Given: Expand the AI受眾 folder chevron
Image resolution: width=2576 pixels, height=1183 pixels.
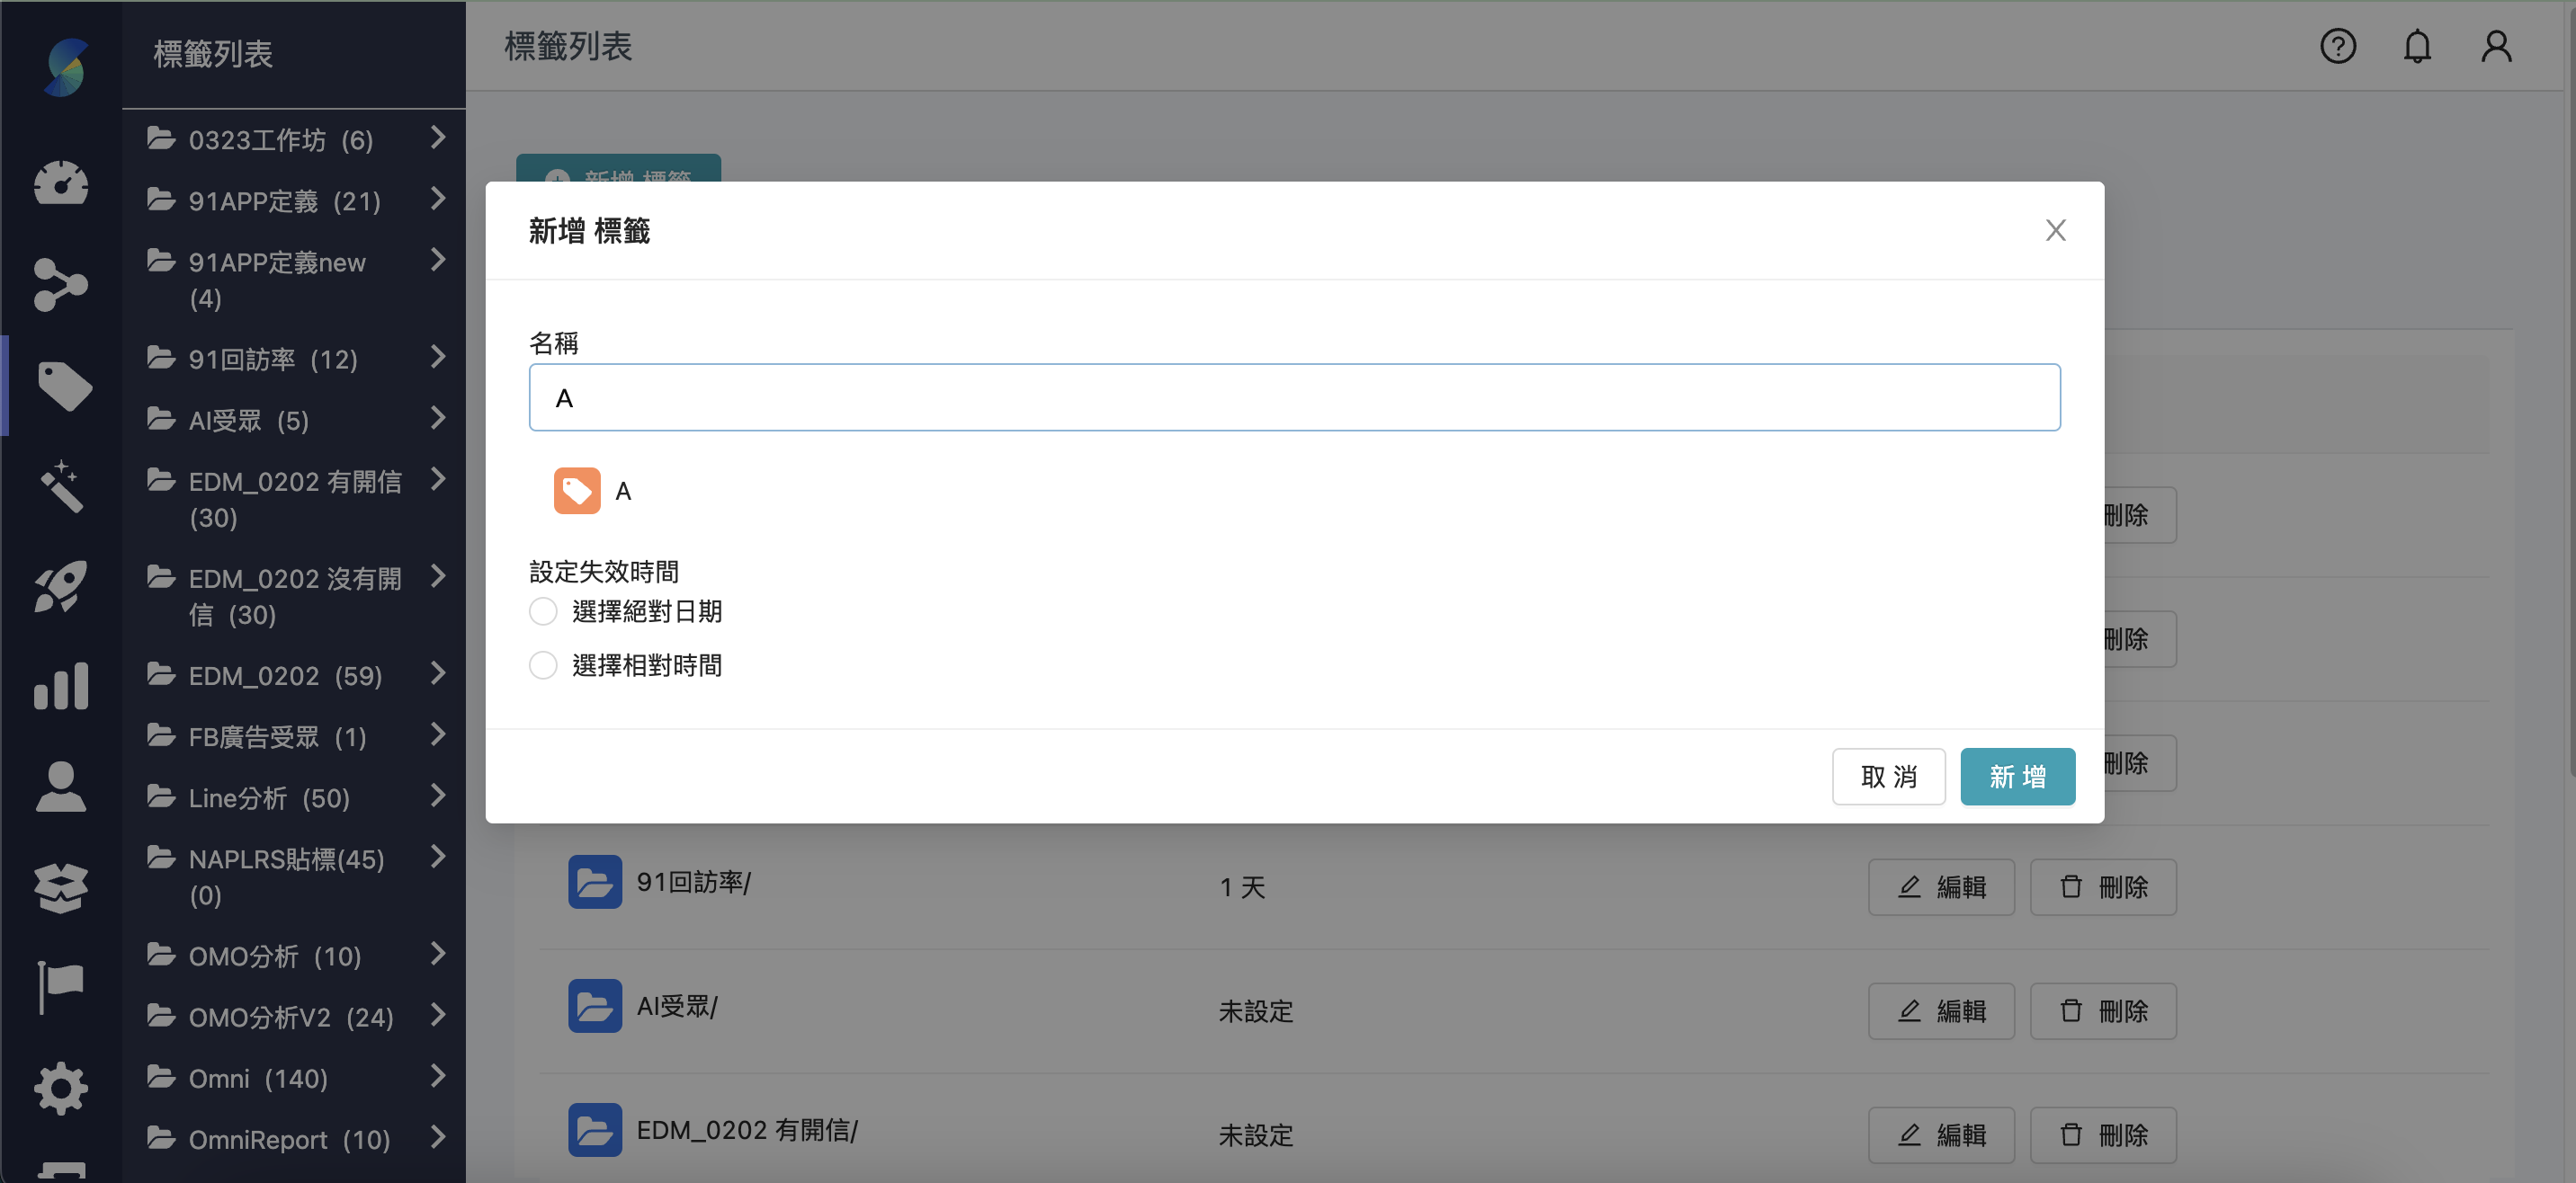Looking at the screenshot, I should click(x=437, y=418).
